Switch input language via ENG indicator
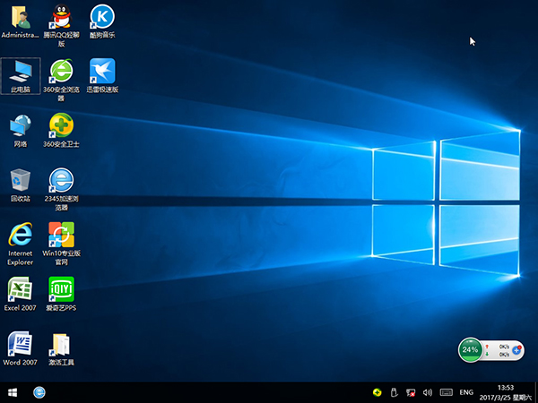 tap(466, 392)
